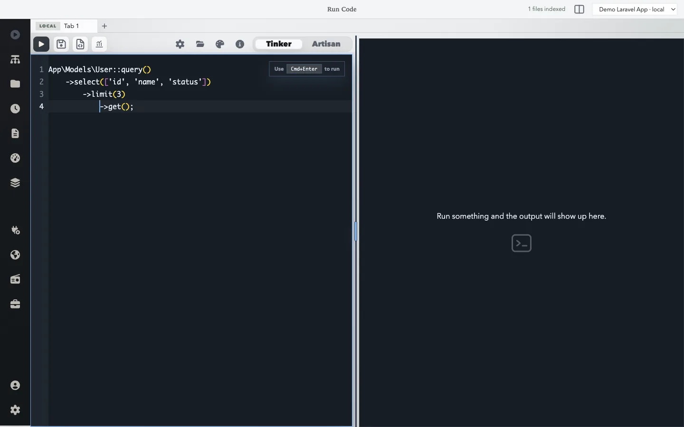Open the power plug sidebar icon

coord(15,230)
